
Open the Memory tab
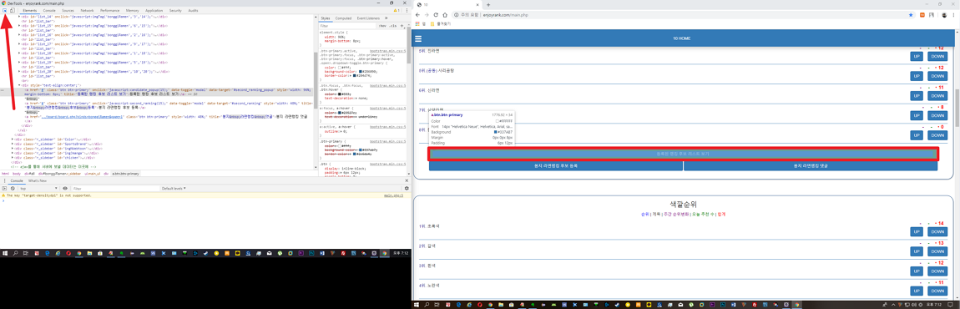click(x=132, y=10)
